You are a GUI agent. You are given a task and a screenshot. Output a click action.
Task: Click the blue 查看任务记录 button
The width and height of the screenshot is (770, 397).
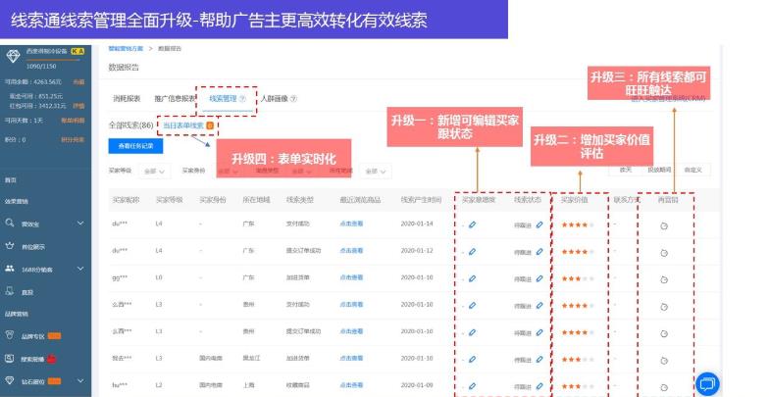(x=134, y=145)
